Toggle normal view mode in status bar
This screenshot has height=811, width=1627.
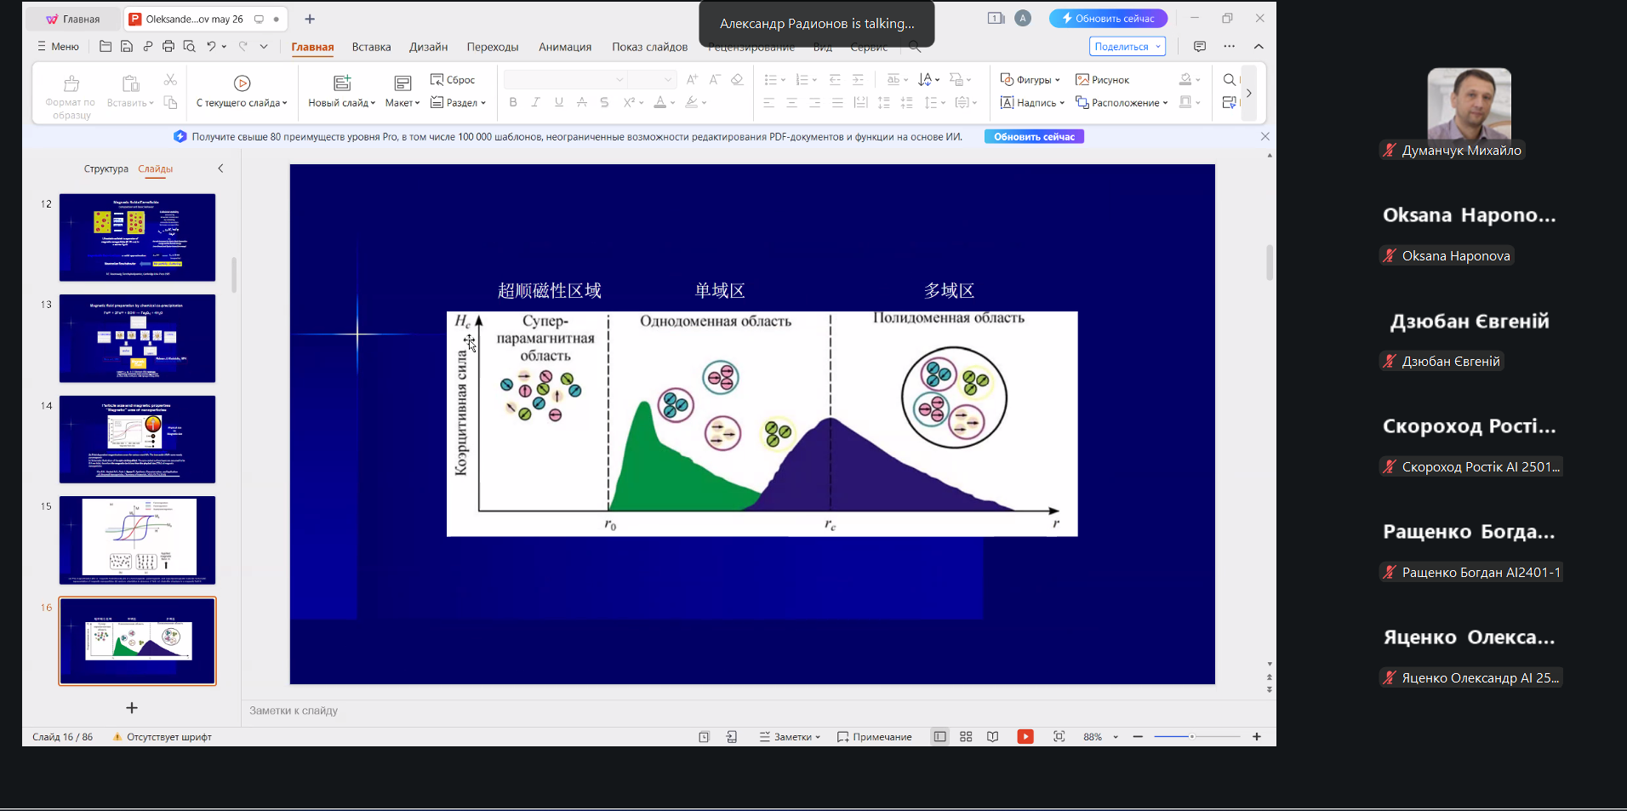[x=939, y=737]
